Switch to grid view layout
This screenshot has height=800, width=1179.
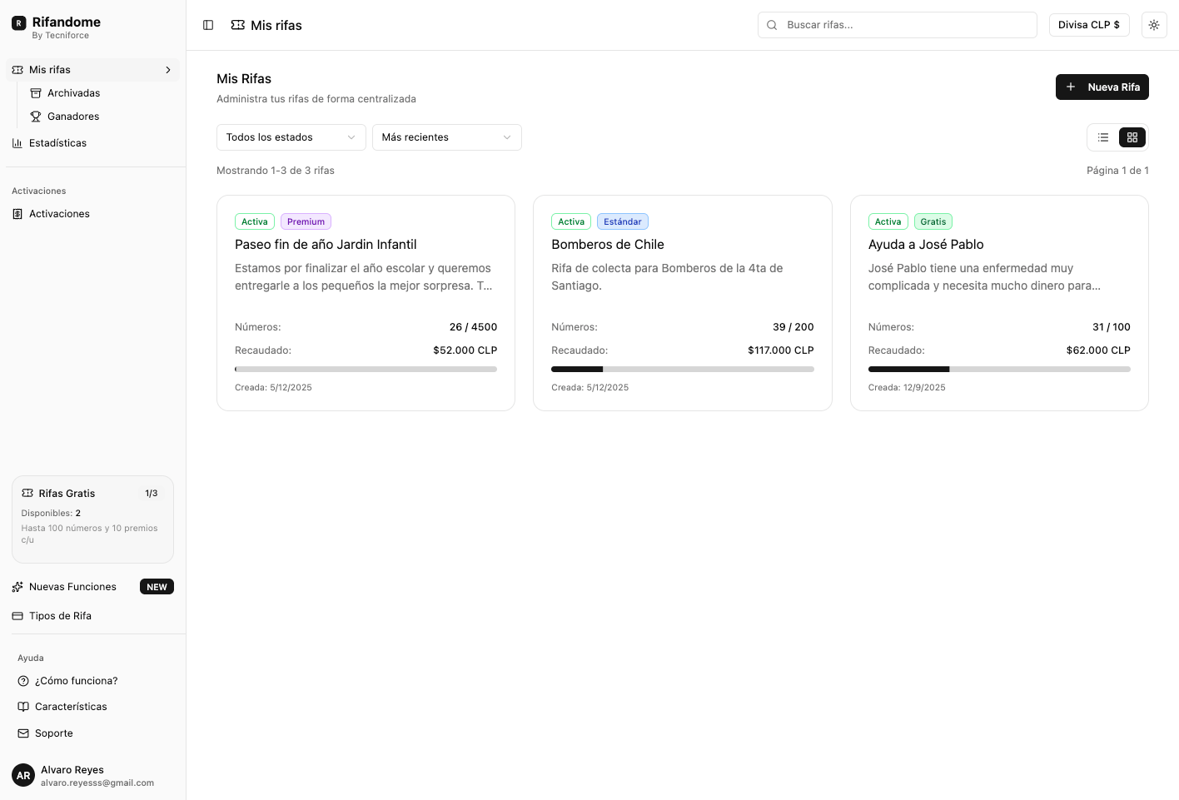tap(1132, 137)
